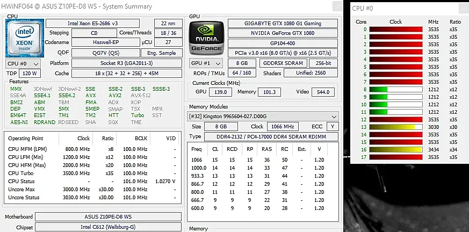Click the Turbo feature label
469x232 pixels.
click(x=138, y=115)
